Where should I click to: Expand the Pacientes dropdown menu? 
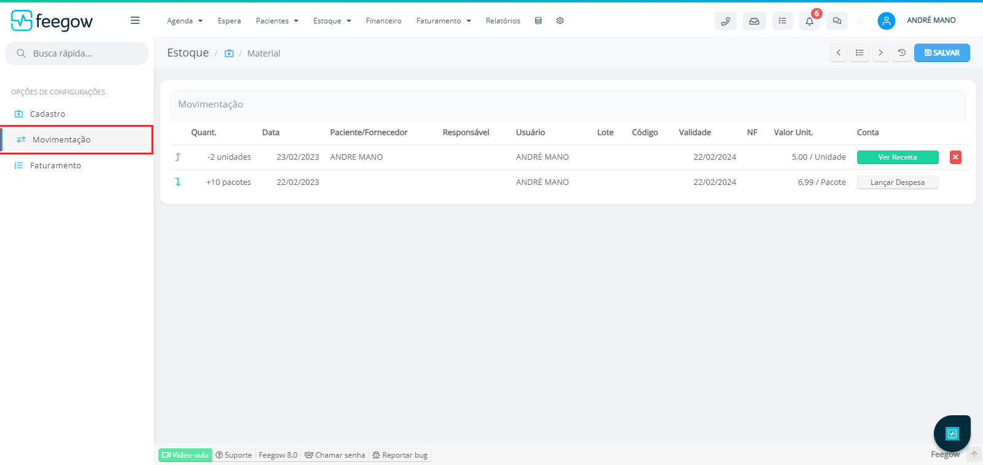[277, 21]
